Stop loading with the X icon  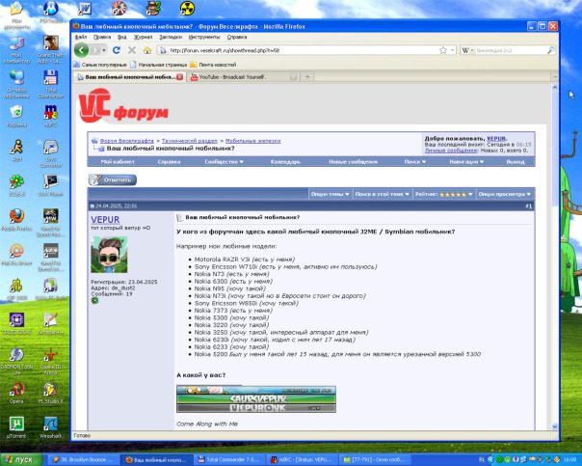pos(132,50)
